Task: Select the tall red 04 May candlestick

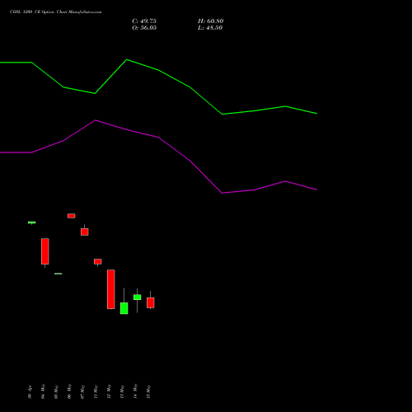Action: coord(45,251)
